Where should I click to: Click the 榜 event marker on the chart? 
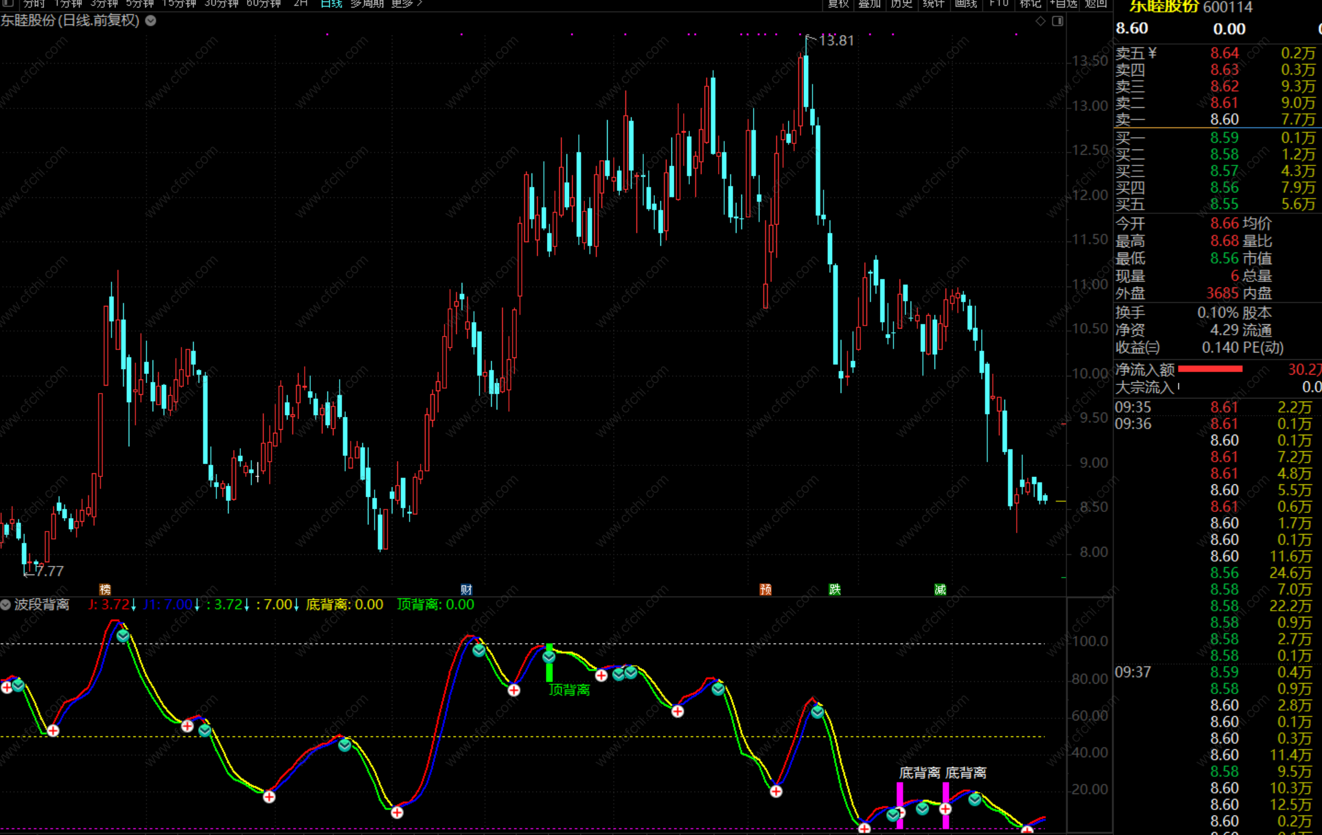[105, 589]
